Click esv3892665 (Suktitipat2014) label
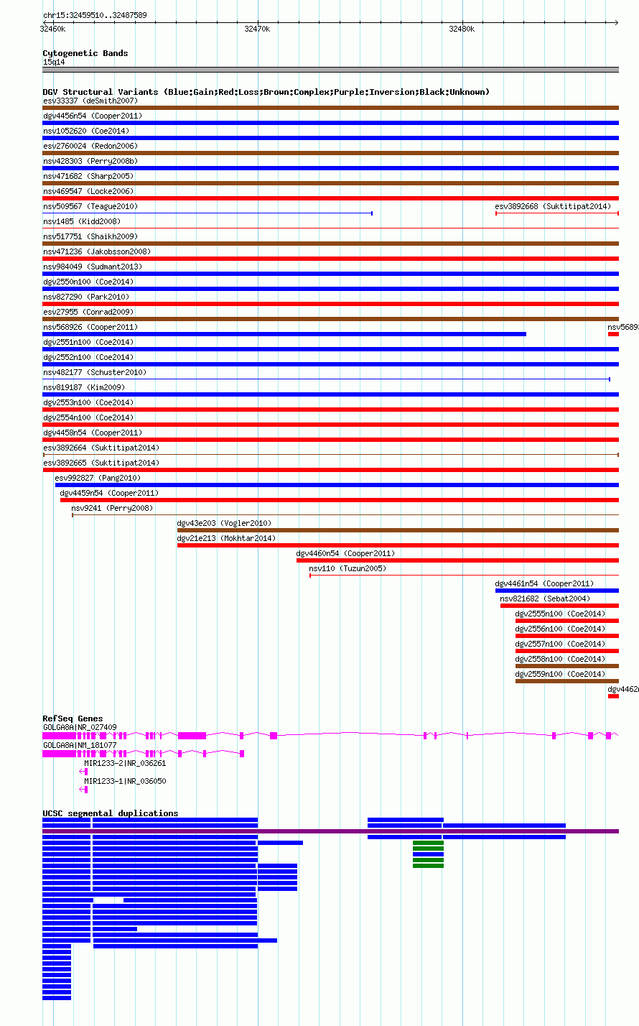This screenshot has height=1026, width=639. pyautogui.click(x=101, y=463)
